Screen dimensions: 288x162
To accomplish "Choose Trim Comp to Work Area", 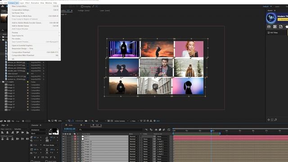I will coord(35,16).
